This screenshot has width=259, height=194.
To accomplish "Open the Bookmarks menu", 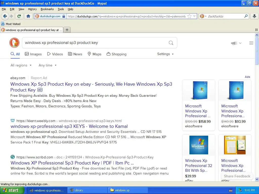I will [x=47, y=9].
